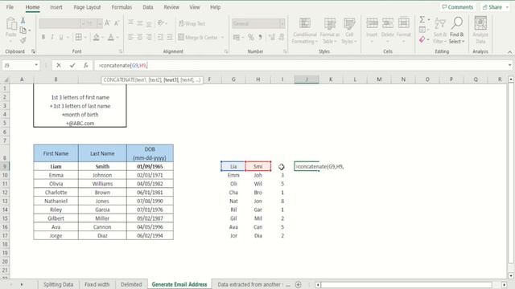The width and height of the screenshot is (515, 289).
Task: Open the font size dropdown
Action: (x=100, y=23)
